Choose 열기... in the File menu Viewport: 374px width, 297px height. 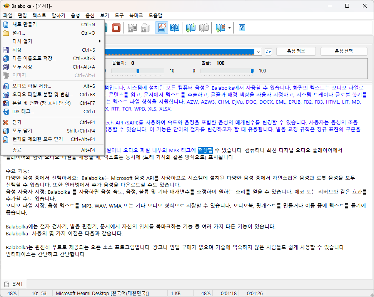[52, 33]
